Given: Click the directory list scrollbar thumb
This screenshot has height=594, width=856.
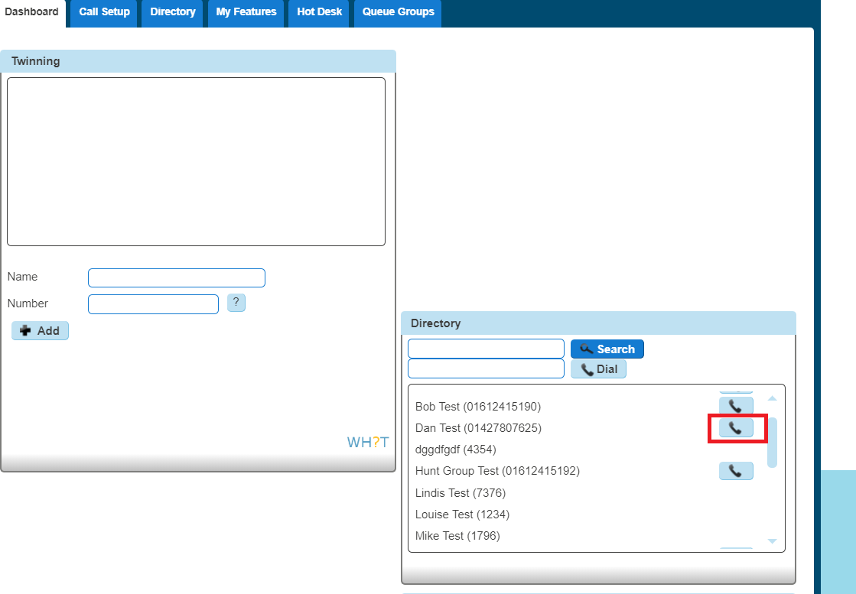Looking at the screenshot, I should (772, 443).
